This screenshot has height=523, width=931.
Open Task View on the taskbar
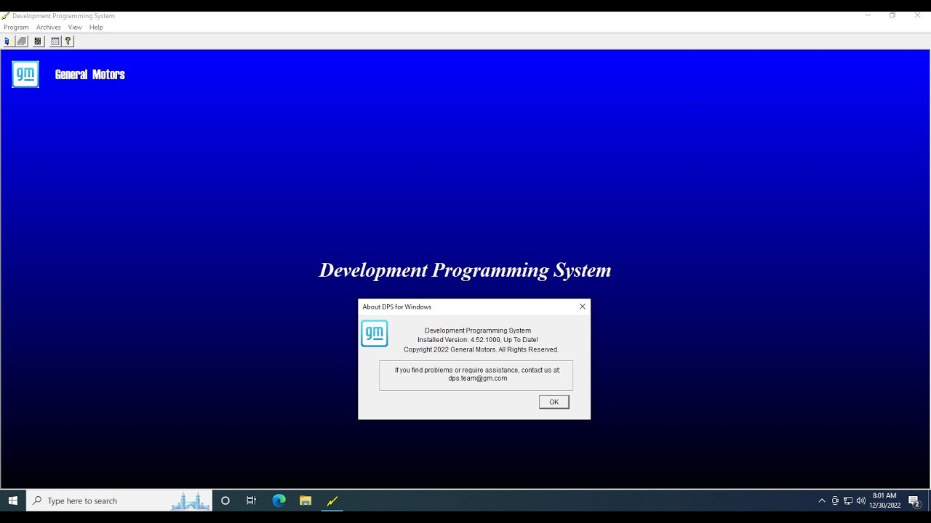[x=252, y=500]
